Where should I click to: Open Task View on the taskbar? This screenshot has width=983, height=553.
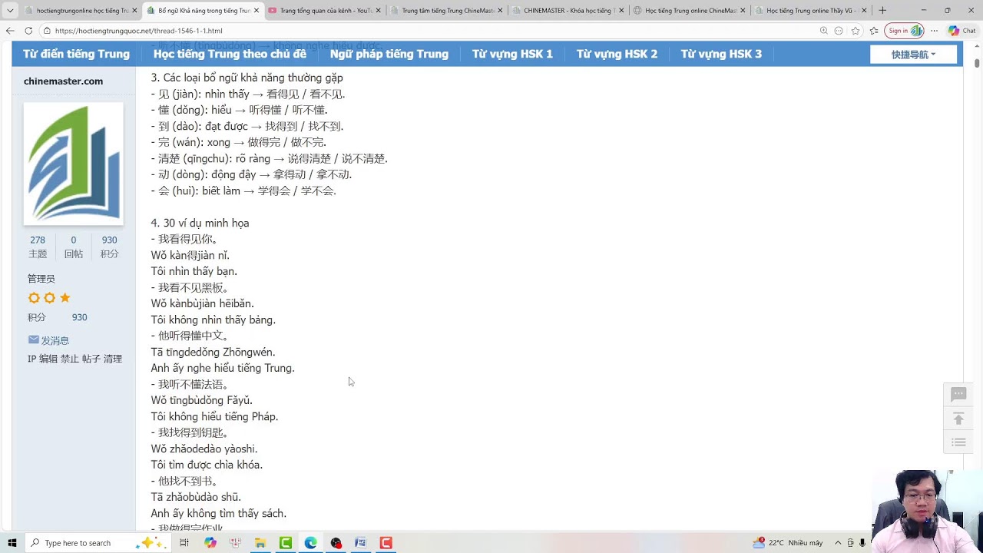pyautogui.click(x=184, y=543)
